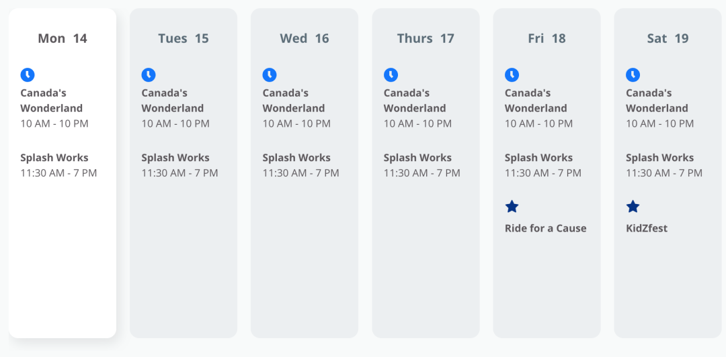The width and height of the screenshot is (726, 357).
Task: Click the clock icon under Sat 19
Action: (633, 75)
